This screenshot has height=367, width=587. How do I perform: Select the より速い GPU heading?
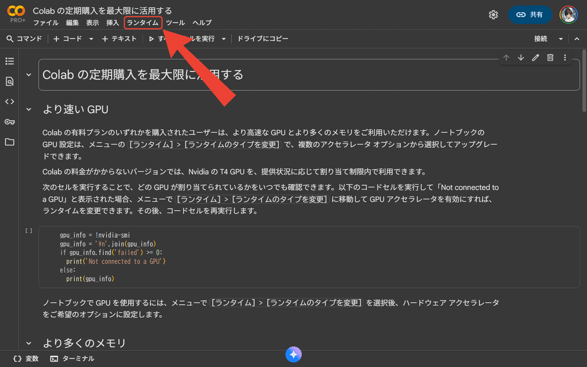[x=75, y=109]
